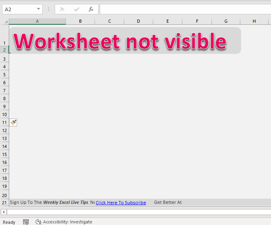The image size is (271, 225).
Task: Select column B header
Action: click(80, 22)
